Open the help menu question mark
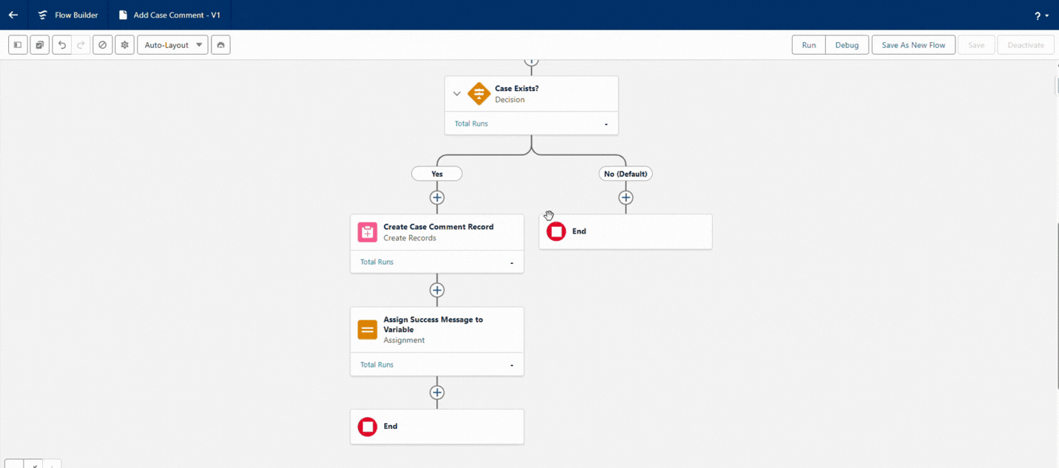The width and height of the screenshot is (1059, 468). tap(1040, 16)
